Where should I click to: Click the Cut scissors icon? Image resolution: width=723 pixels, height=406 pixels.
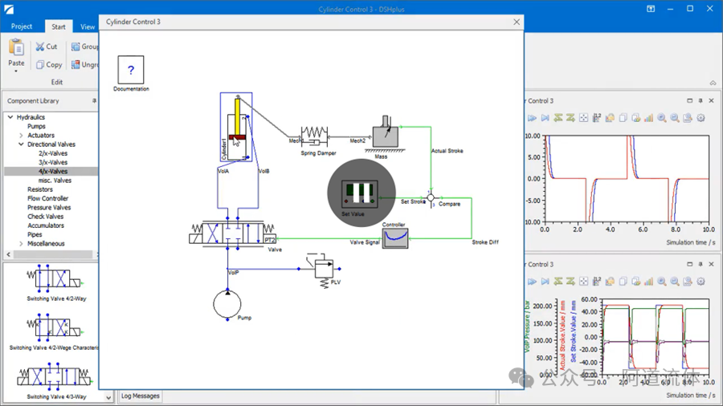click(x=40, y=47)
